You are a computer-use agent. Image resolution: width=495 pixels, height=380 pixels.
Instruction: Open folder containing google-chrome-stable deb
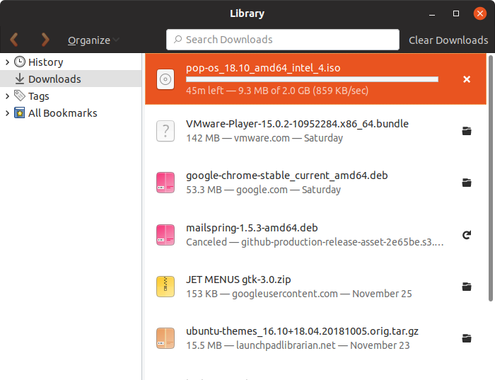pos(467,183)
